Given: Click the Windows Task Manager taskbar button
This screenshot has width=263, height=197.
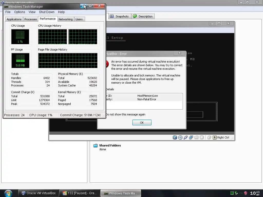Looking at the screenshot, I should click(x=121, y=193).
